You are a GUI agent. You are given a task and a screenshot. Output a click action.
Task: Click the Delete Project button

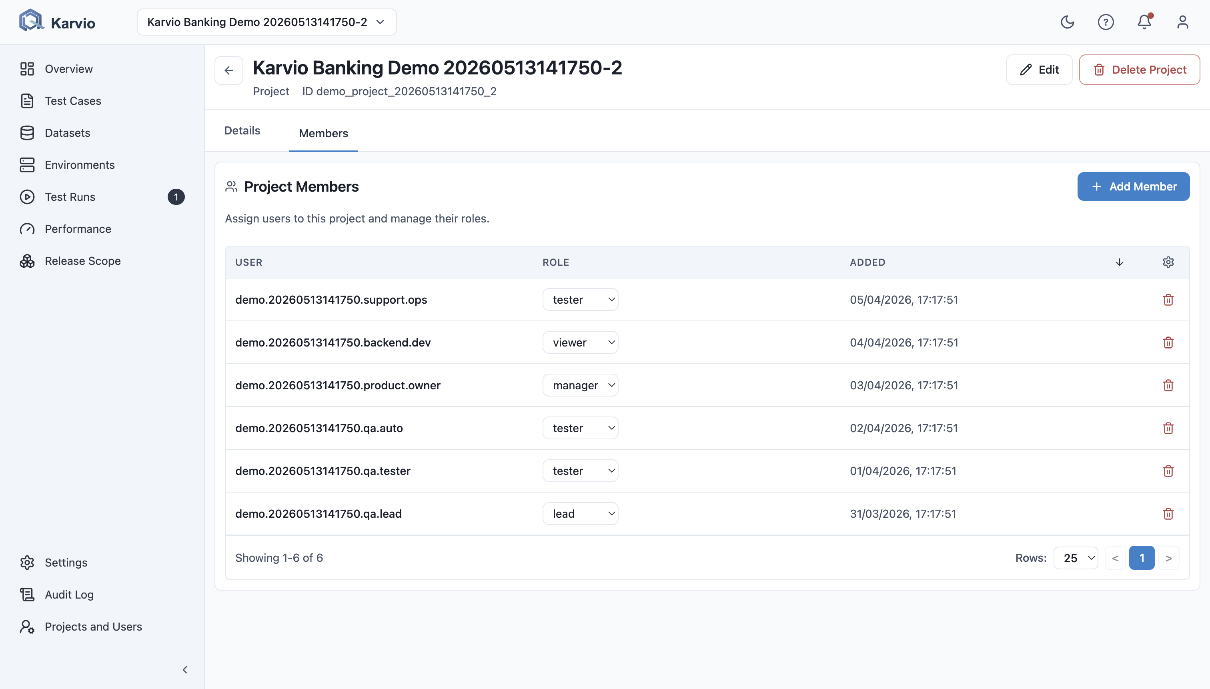pyautogui.click(x=1140, y=70)
